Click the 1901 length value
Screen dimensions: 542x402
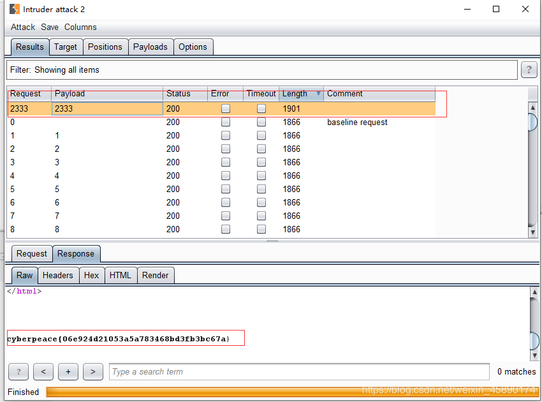point(291,108)
